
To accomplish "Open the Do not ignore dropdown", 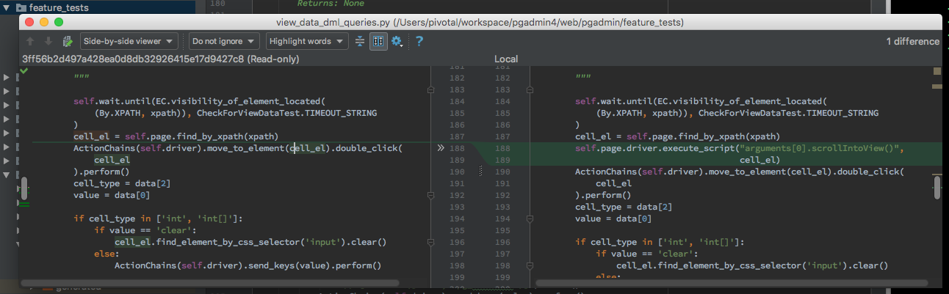I will tap(224, 42).
